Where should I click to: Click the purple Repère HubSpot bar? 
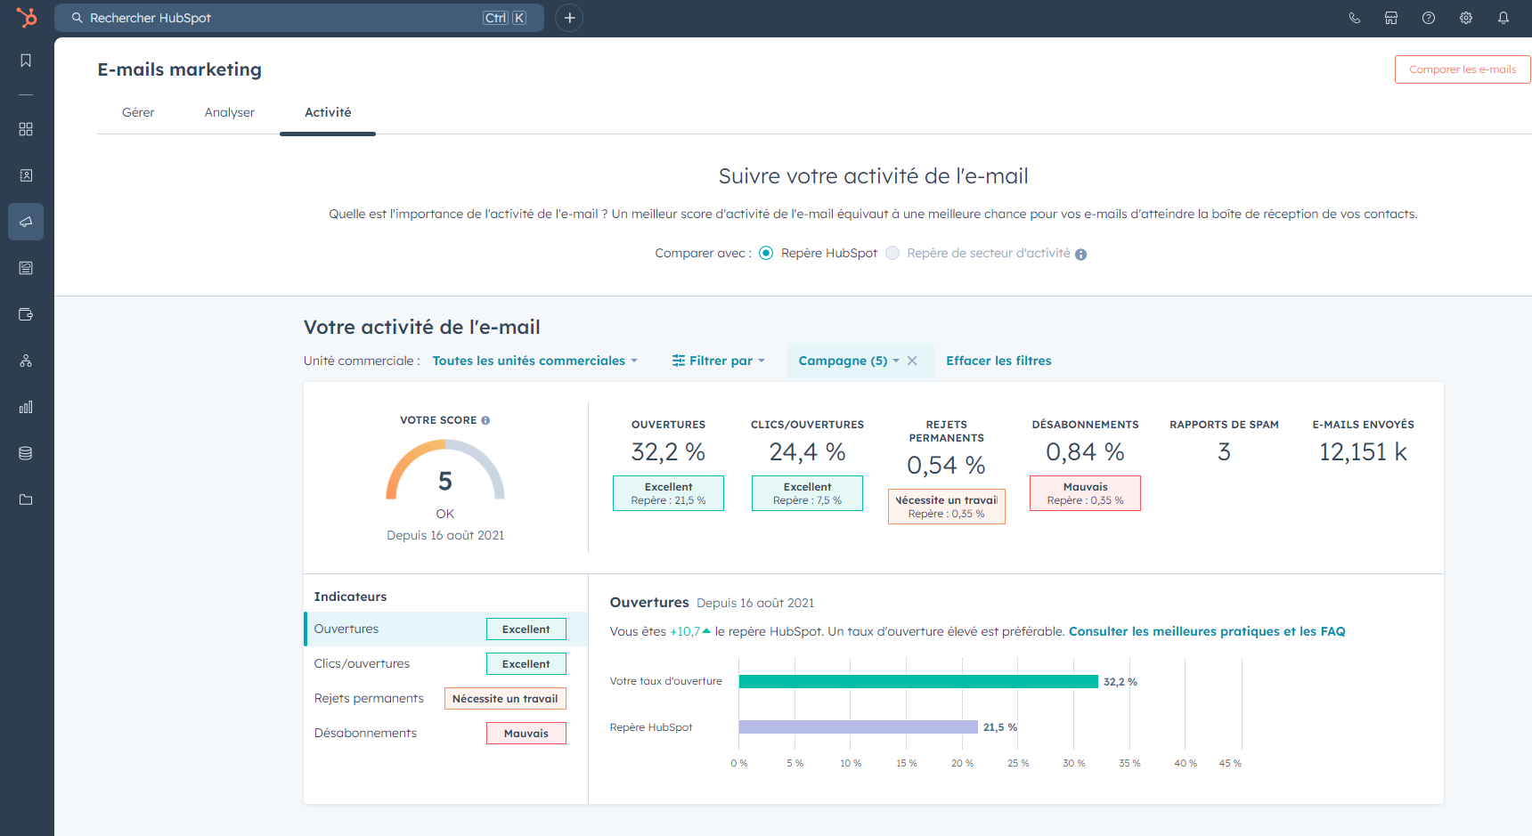pyautogui.click(x=859, y=727)
